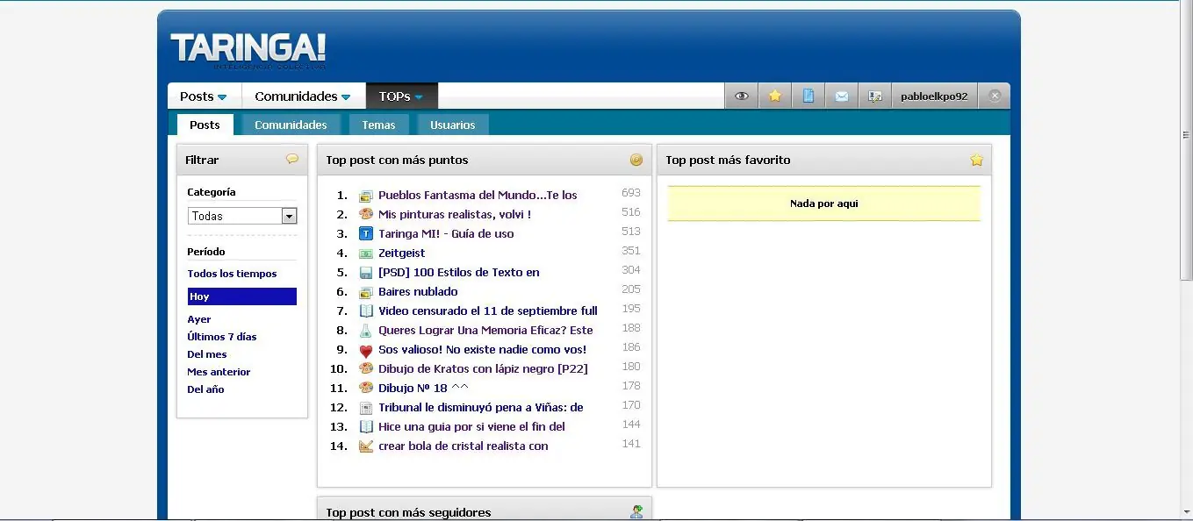
Task: Click category icon beside Pueblos Fantasma post
Action: [366, 196]
